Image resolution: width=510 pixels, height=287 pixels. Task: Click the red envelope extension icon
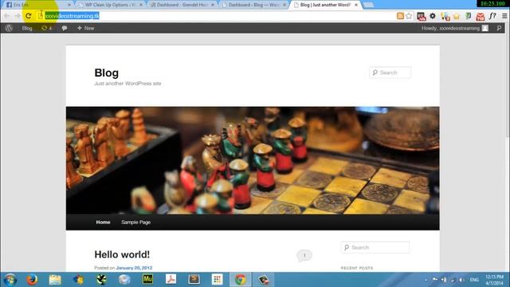tap(480, 16)
